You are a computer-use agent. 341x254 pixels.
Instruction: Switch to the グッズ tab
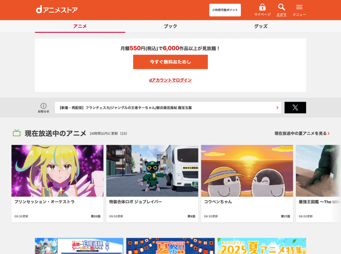pyautogui.click(x=261, y=26)
